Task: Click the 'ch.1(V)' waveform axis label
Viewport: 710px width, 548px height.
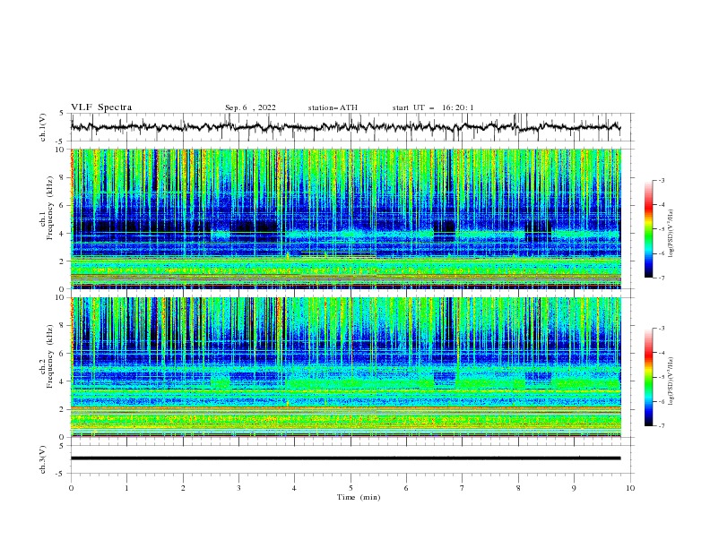Action: pos(43,127)
